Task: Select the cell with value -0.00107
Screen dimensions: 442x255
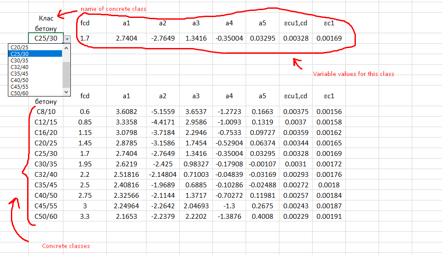Action: (x=262, y=164)
